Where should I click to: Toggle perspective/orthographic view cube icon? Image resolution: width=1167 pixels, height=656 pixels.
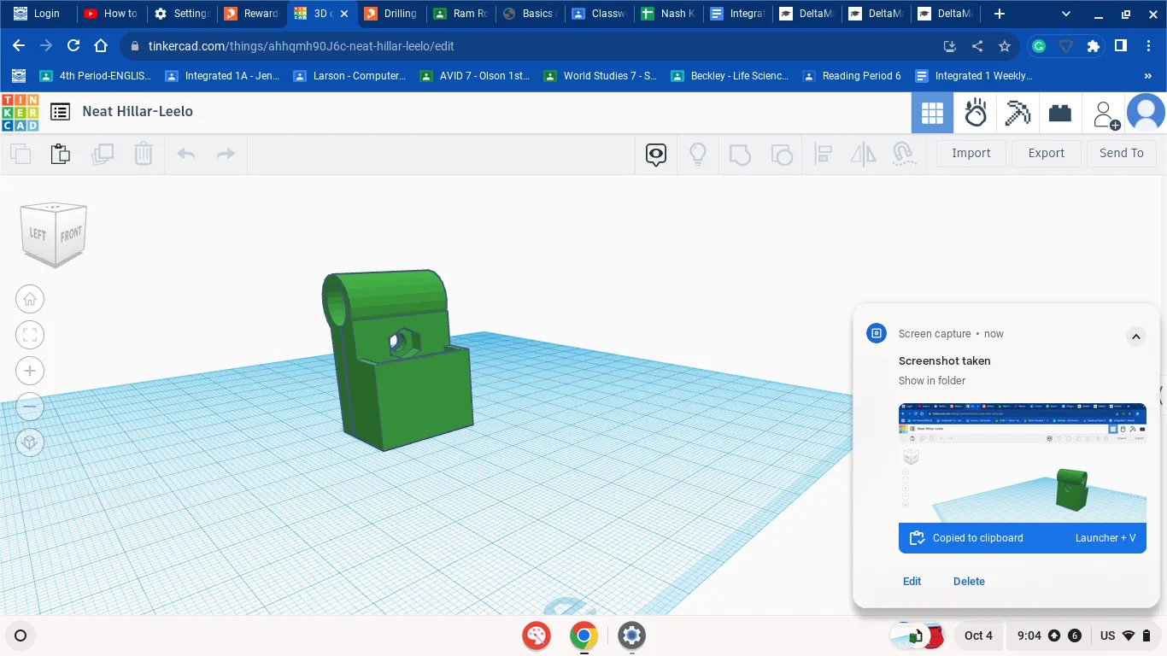click(x=30, y=442)
